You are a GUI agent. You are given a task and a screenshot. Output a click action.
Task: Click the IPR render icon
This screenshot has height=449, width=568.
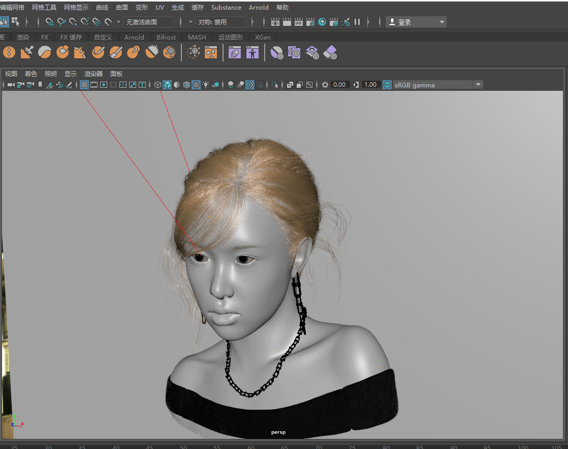299,22
